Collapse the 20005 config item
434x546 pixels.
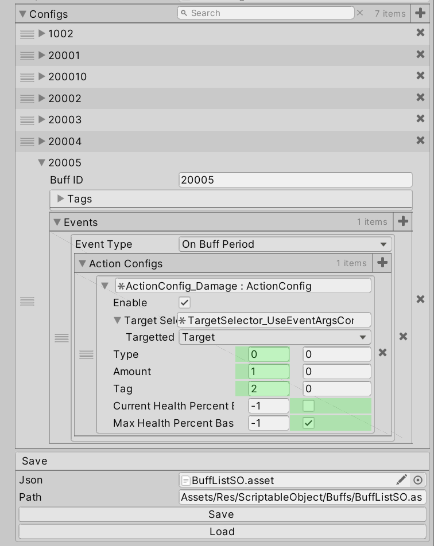[41, 163]
